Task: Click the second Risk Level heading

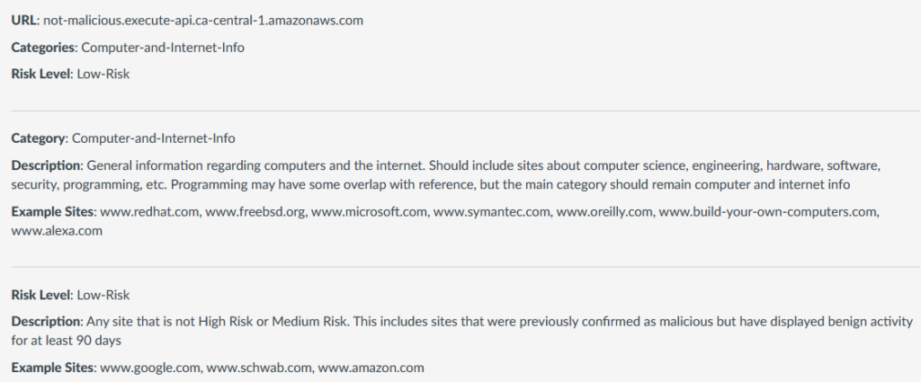Action: [x=70, y=295]
